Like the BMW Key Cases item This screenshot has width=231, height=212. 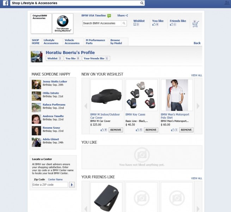click(x=137, y=130)
